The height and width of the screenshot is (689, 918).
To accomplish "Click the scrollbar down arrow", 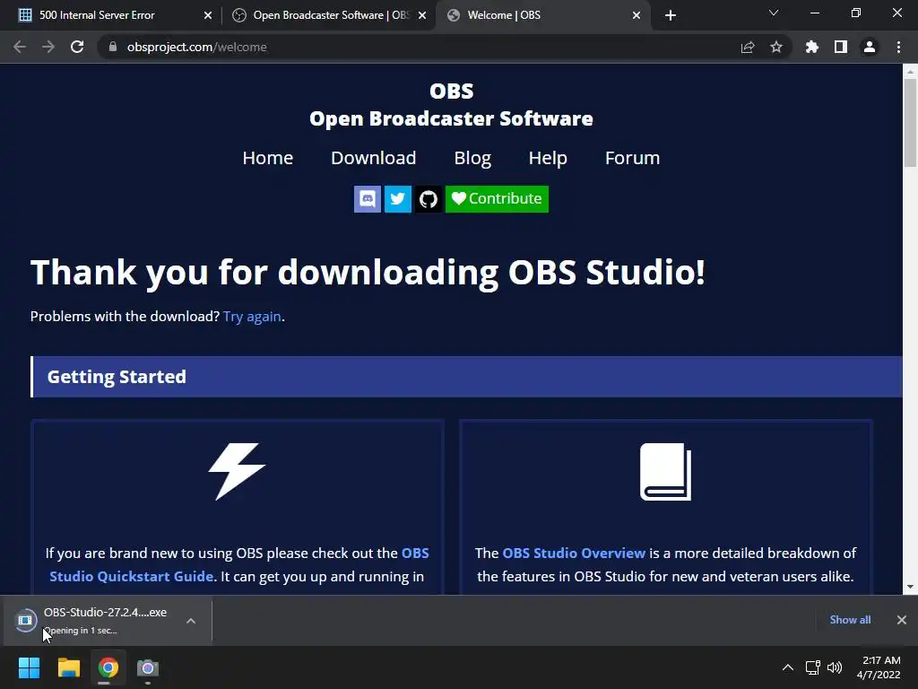I will pos(910,587).
